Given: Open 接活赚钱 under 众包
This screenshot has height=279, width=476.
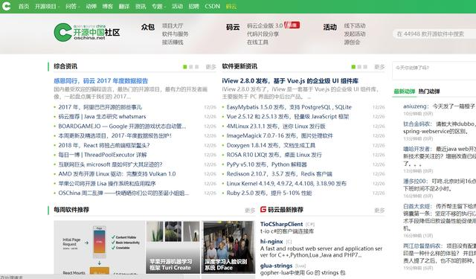Looking at the screenshot, I should [173, 42].
